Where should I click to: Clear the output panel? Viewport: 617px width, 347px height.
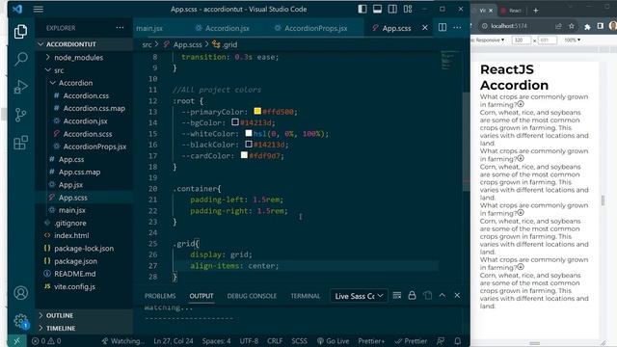pyautogui.click(x=396, y=295)
